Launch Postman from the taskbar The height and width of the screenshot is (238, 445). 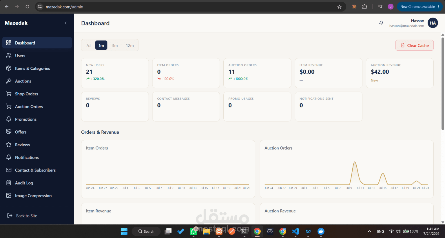(x=232, y=231)
